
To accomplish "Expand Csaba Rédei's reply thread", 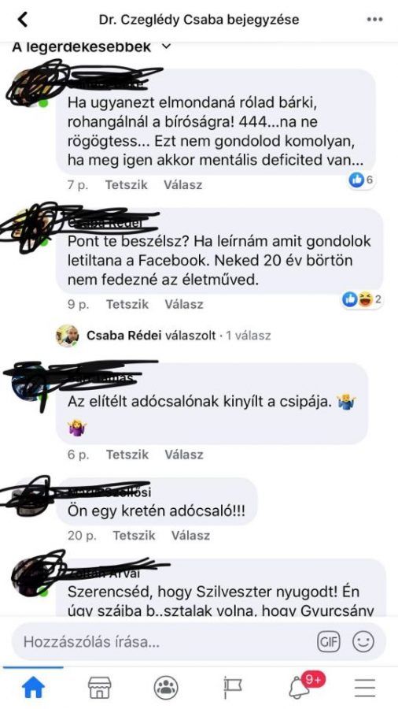I will (x=179, y=336).
